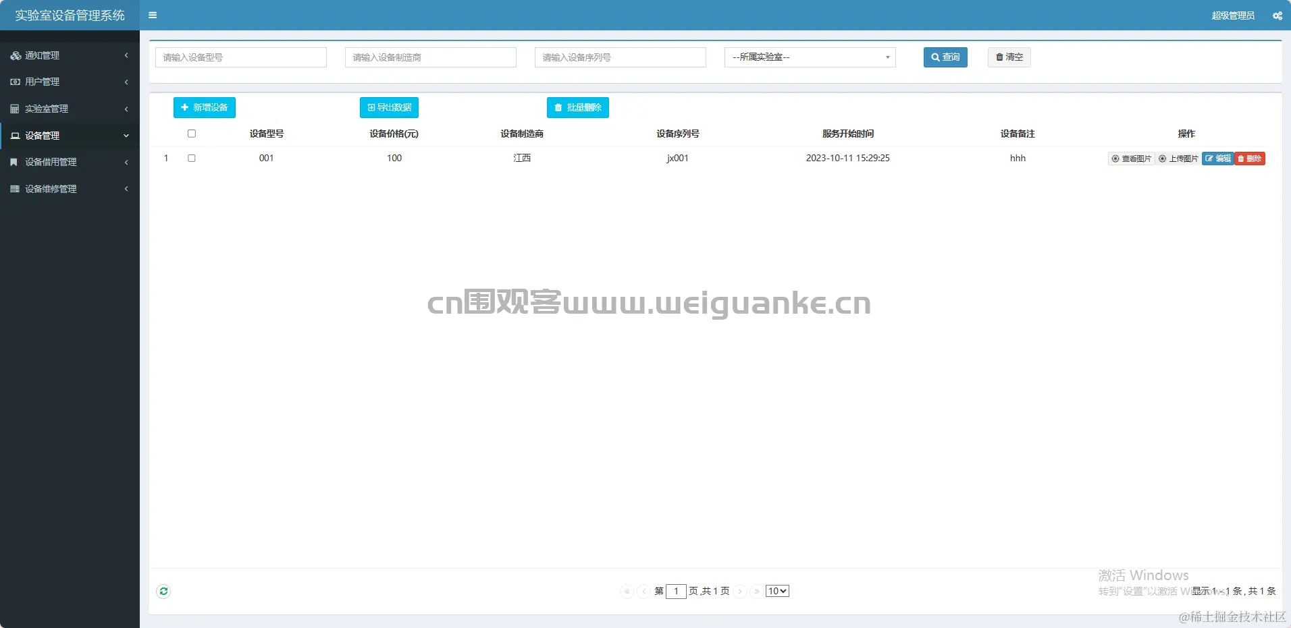This screenshot has width=1291, height=628.
Task: Click the 设备价格(元) column header
Action: coord(394,134)
